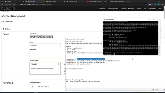Screen dimensions: 165x93
Task: Switch to GitHub zerotier-openwrt tab
Action: 117,2
